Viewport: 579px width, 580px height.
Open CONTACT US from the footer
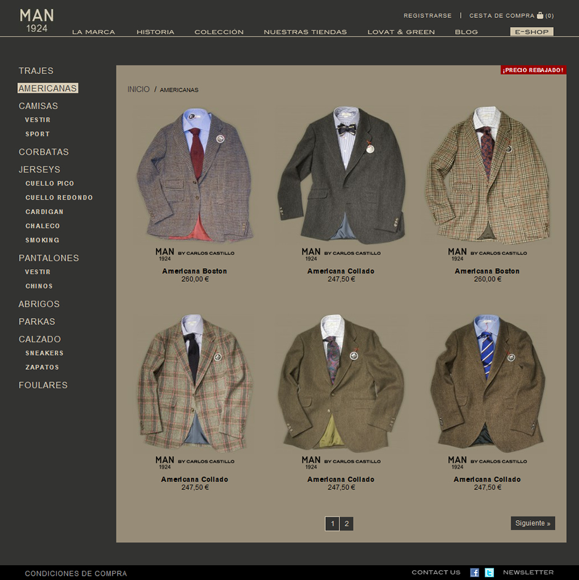pyautogui.click(x=435, y=572)
